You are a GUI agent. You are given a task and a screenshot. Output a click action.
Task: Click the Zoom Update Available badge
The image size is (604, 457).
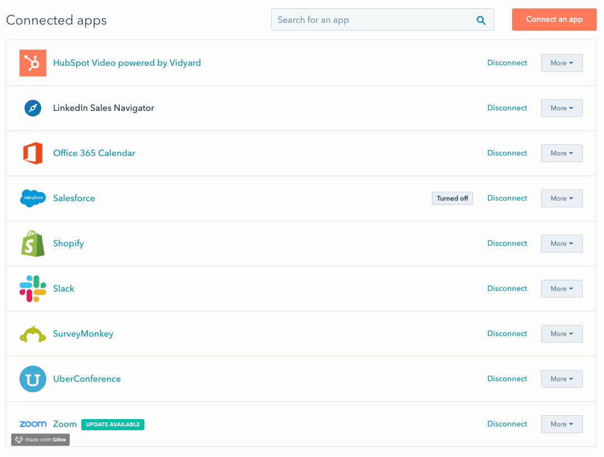click(x=113, y=425)
